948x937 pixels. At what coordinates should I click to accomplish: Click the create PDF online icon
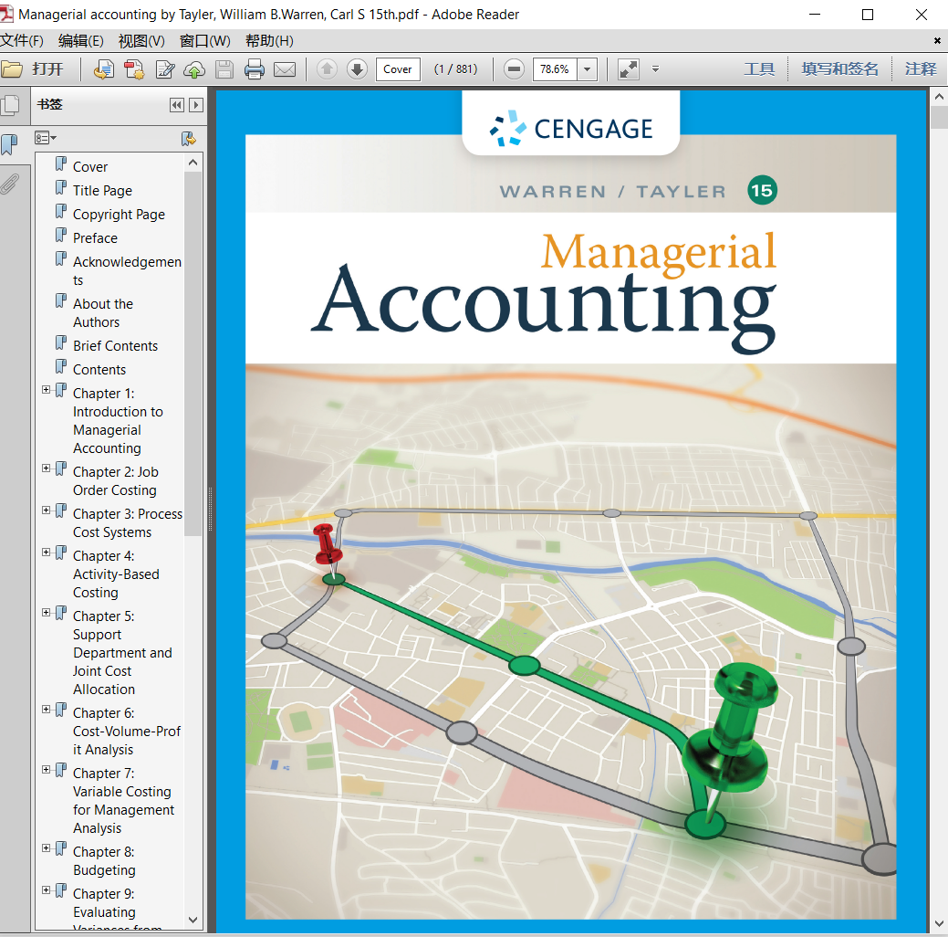click(x=104, y=69)
